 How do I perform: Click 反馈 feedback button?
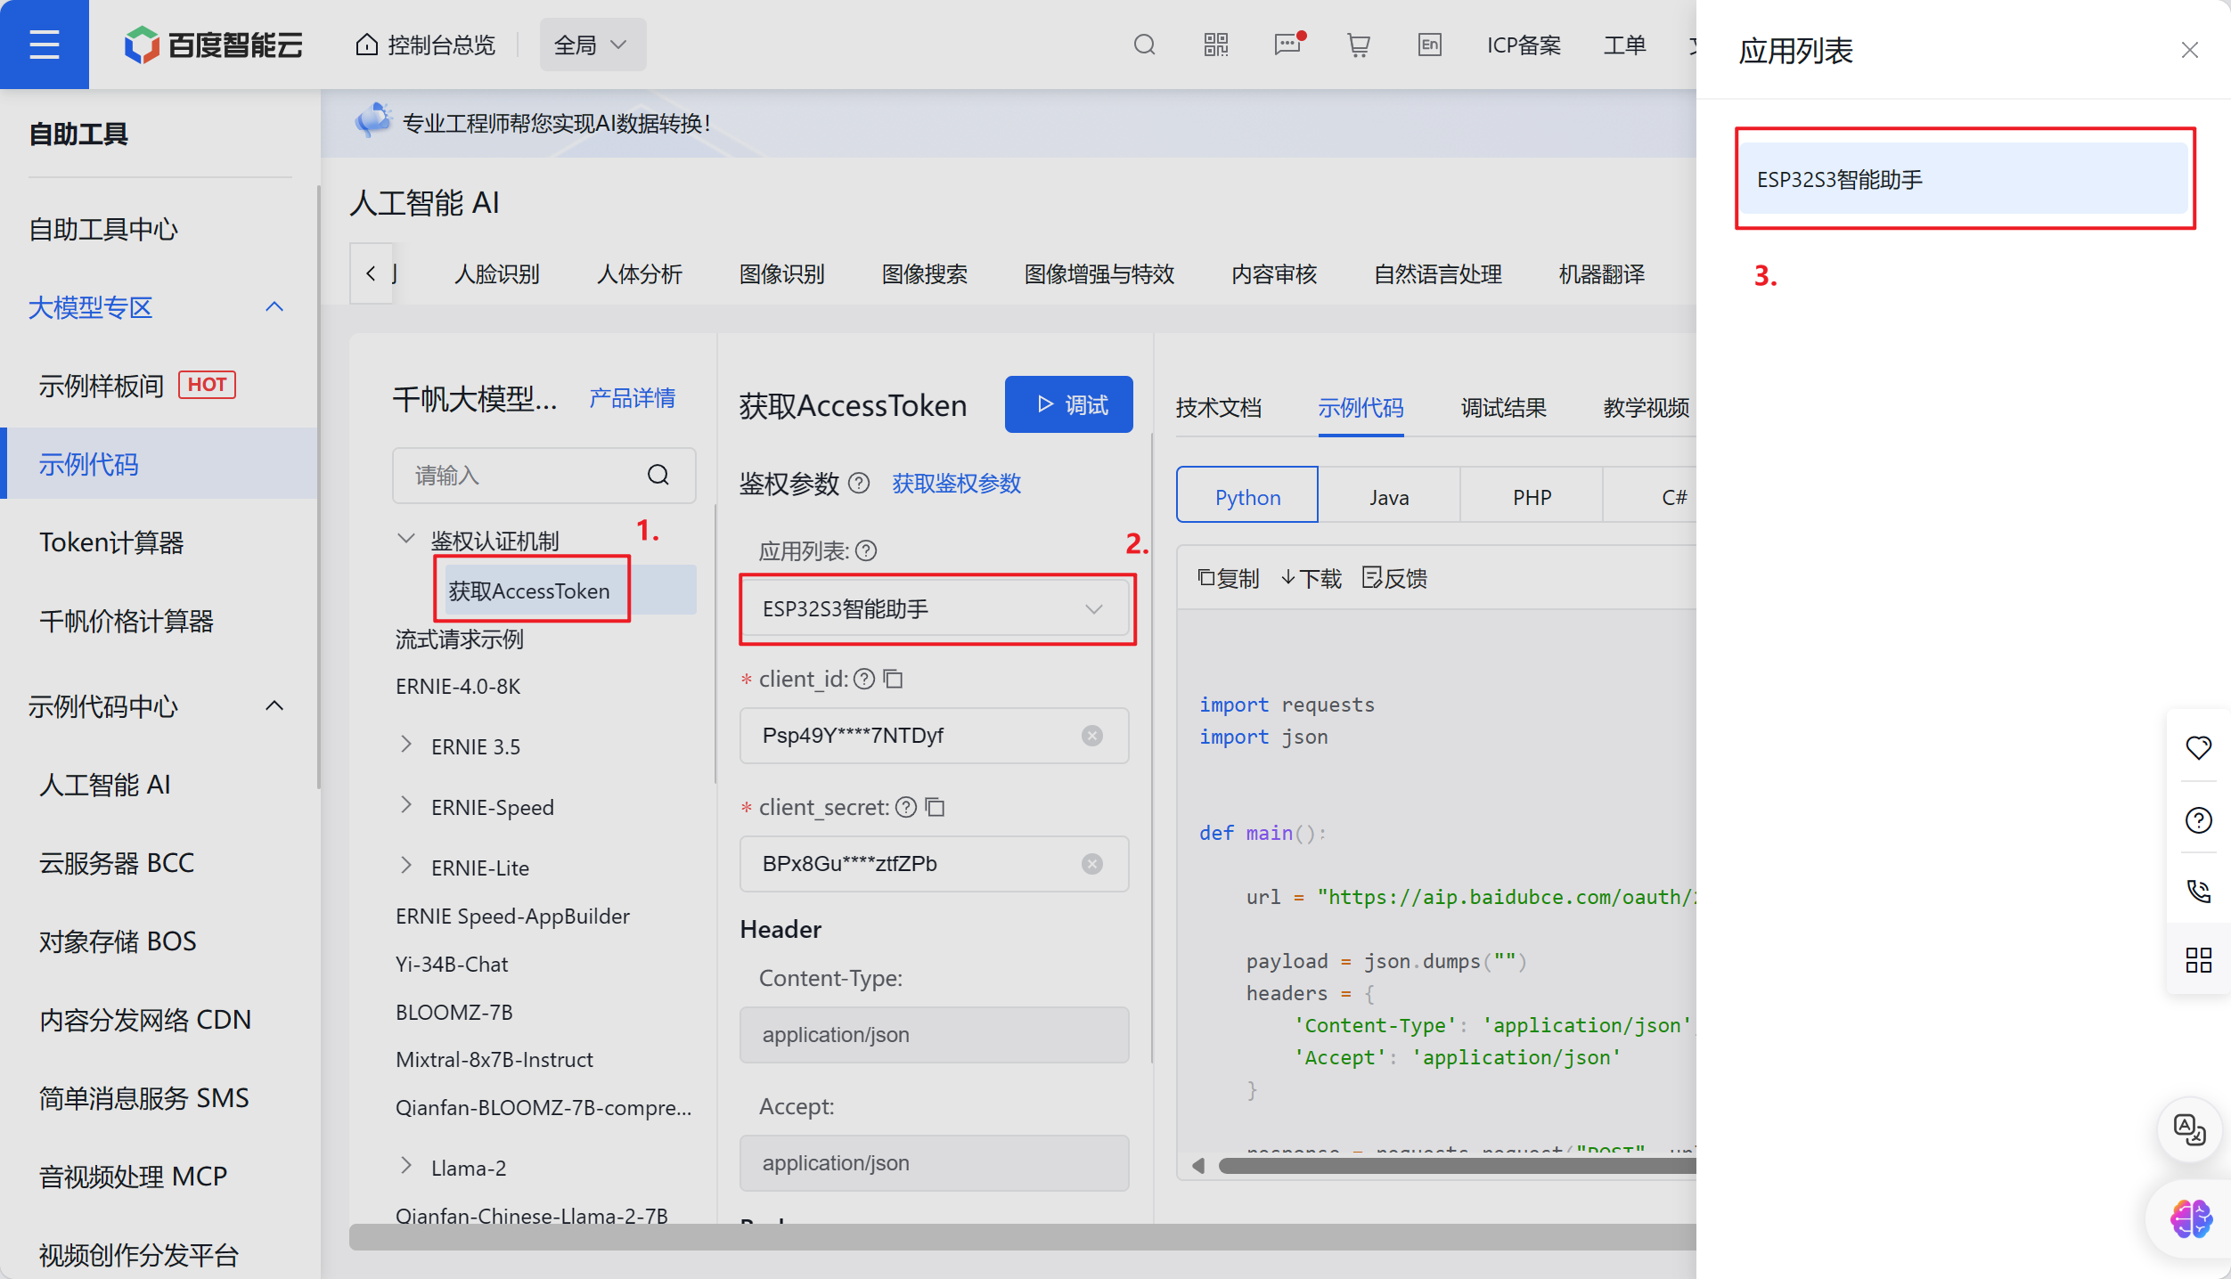tap(1394, 578)
